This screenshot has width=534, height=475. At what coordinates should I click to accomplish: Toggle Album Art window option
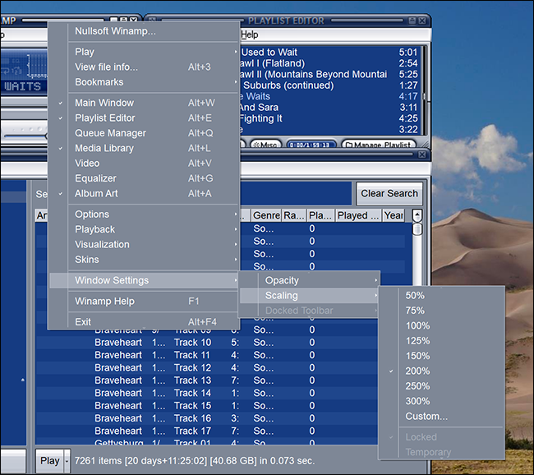(x=97, y=193)
